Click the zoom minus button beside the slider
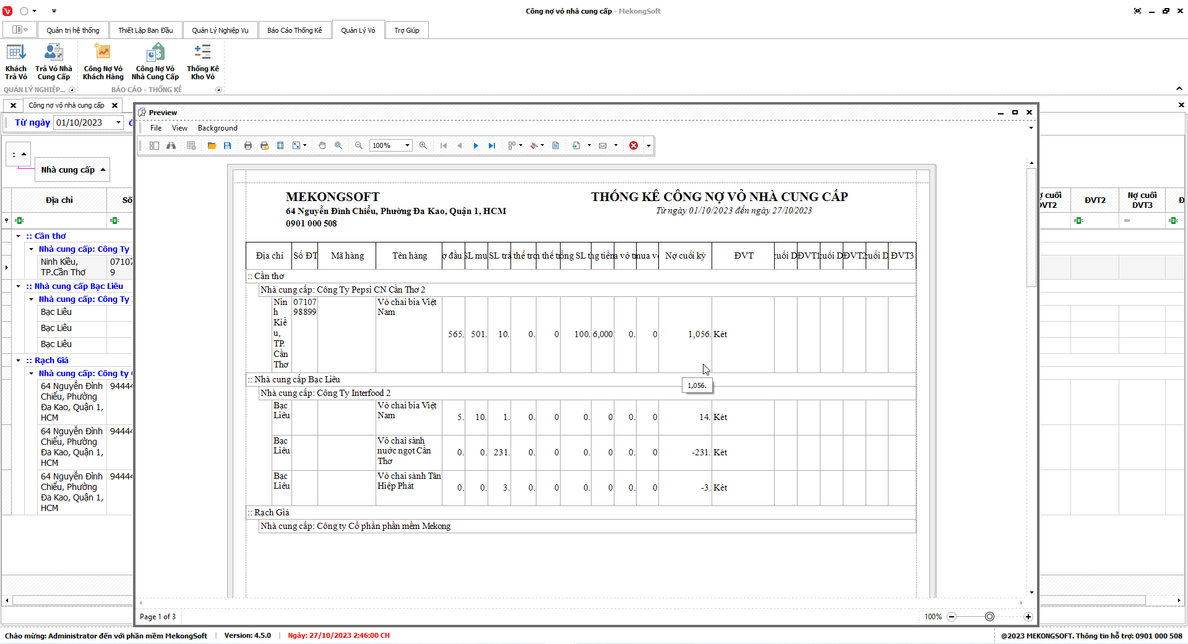 pyautogui.click(x=952, y=617)
